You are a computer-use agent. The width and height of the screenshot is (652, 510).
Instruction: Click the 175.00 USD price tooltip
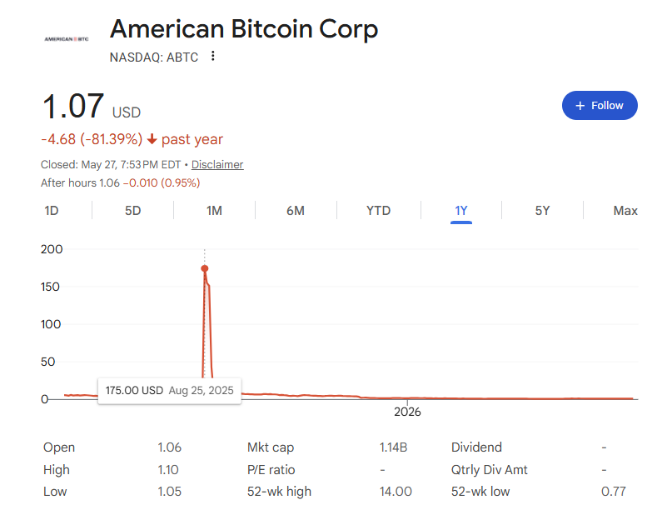pyautogui.click(x=170, y=391)
